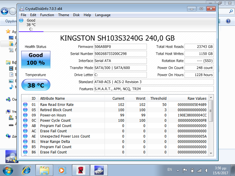The width and height of the screenshot is (235, 176).
Task: Select the C: disk tab showing Good
Action: pos(31,25)
